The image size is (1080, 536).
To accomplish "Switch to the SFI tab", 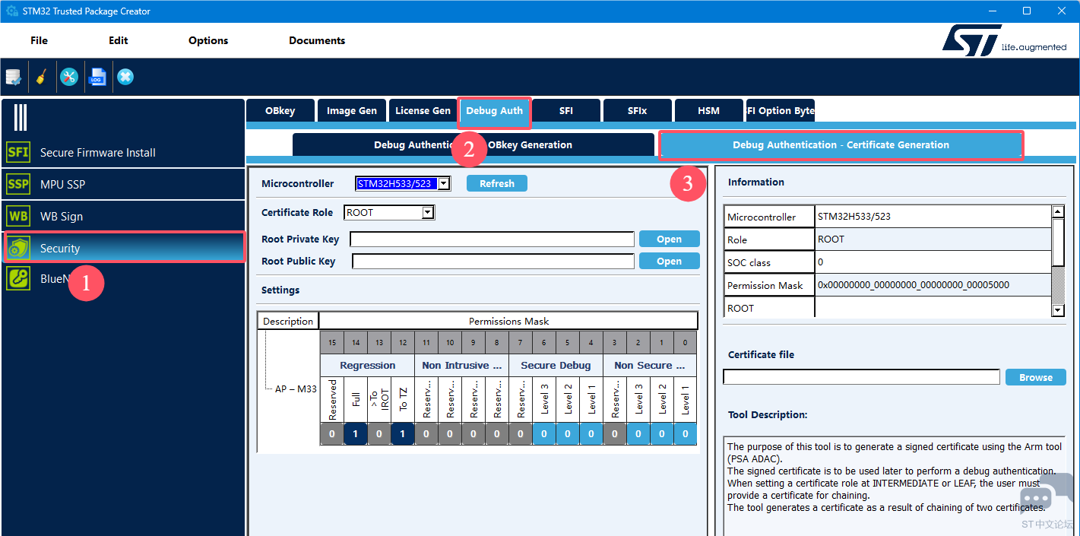I will 566,110.
